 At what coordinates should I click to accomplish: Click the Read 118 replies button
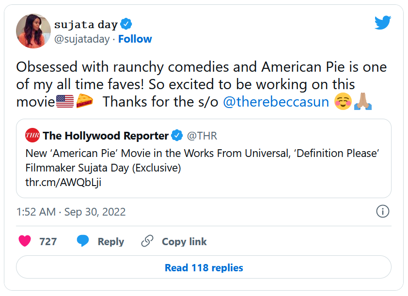click(x=204, y=268)
